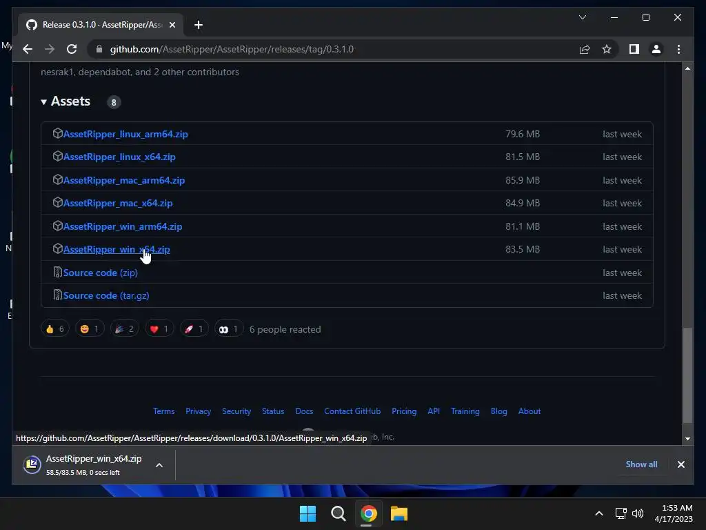Go back using the browser back arrow
This screenshot has width=706, height=530.
[28, 49]
